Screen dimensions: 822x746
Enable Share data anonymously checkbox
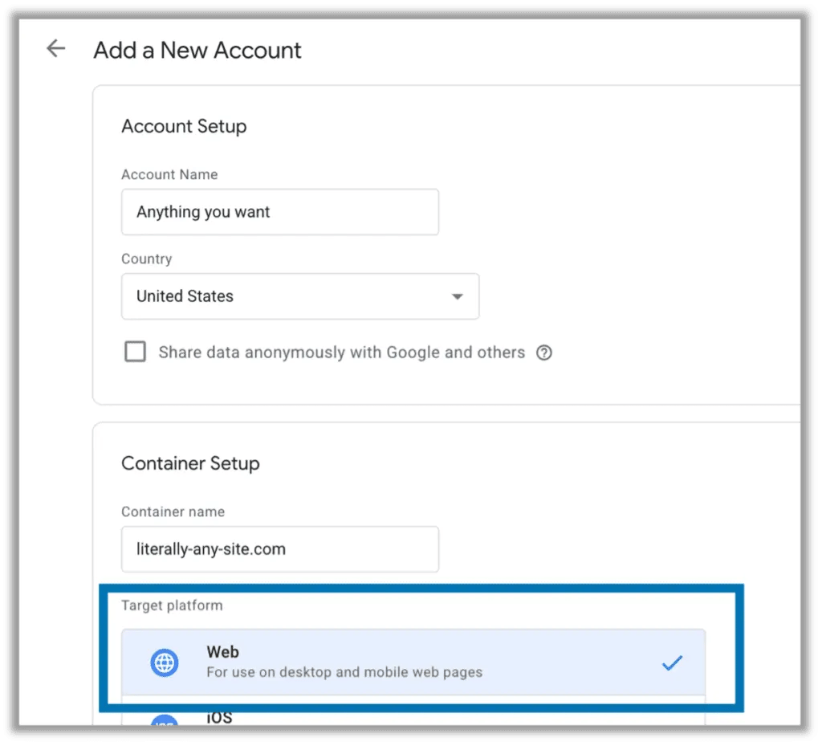pyautogui.click(x=135, y=352)
